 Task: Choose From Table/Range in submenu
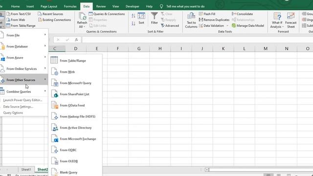[x=75, y=61]
